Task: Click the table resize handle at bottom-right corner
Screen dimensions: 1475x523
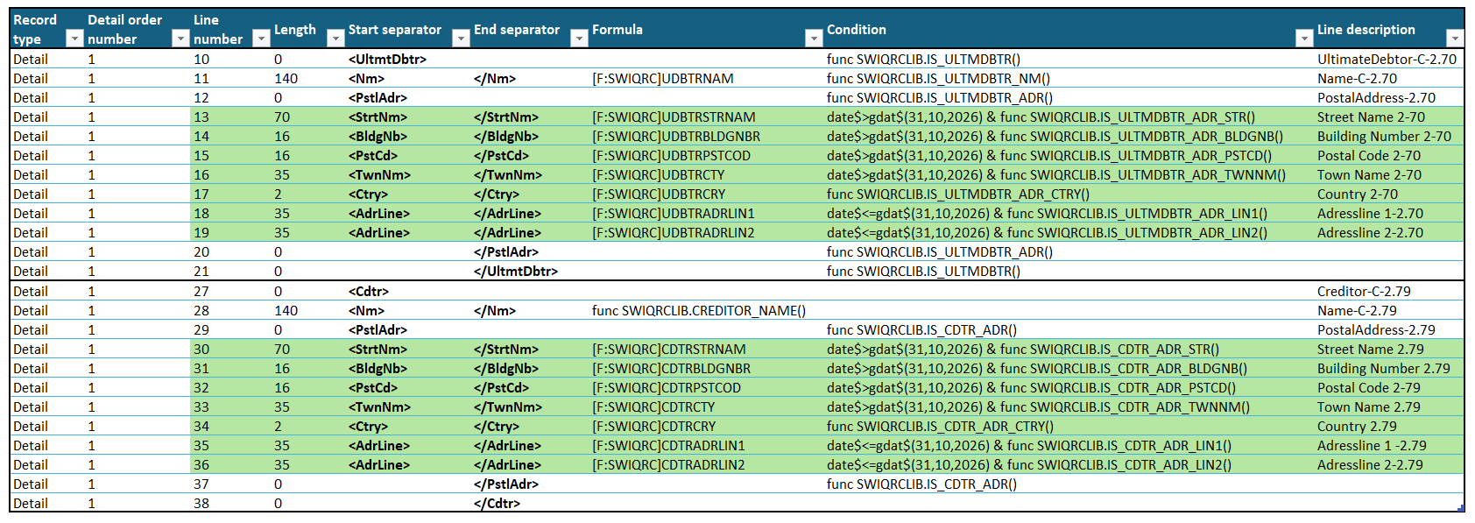Action: tap(1460, 508)
